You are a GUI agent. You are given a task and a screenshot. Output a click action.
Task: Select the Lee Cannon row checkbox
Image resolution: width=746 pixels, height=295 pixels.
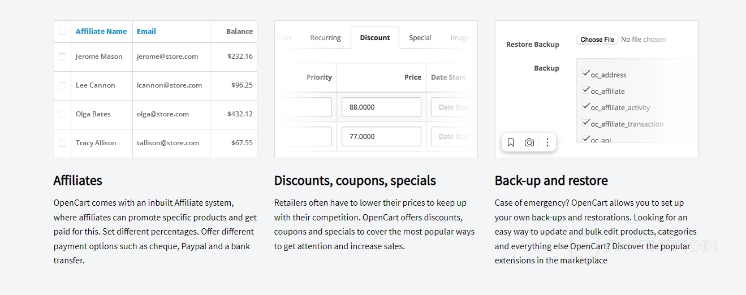pyautogui.click(x=63, y=85)
